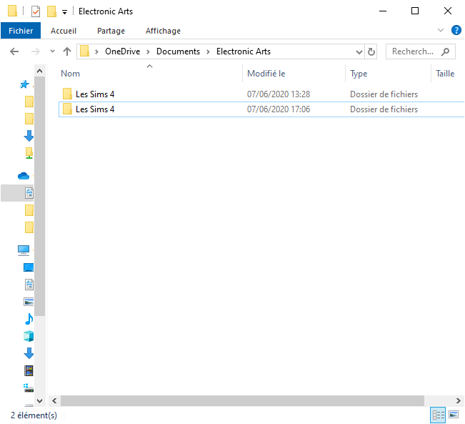Image resolution: width=465 pixels, height=424 pixels.
Task: Click New folder quick access icon
Action: click(51, 11)
